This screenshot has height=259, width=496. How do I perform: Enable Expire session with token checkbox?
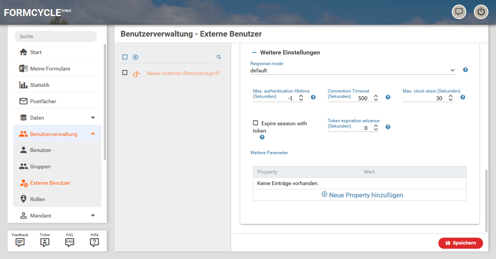tap(256, 123)
